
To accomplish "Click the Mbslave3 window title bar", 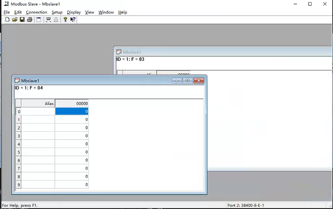I will pyautogui.click(x=223, y=52).
